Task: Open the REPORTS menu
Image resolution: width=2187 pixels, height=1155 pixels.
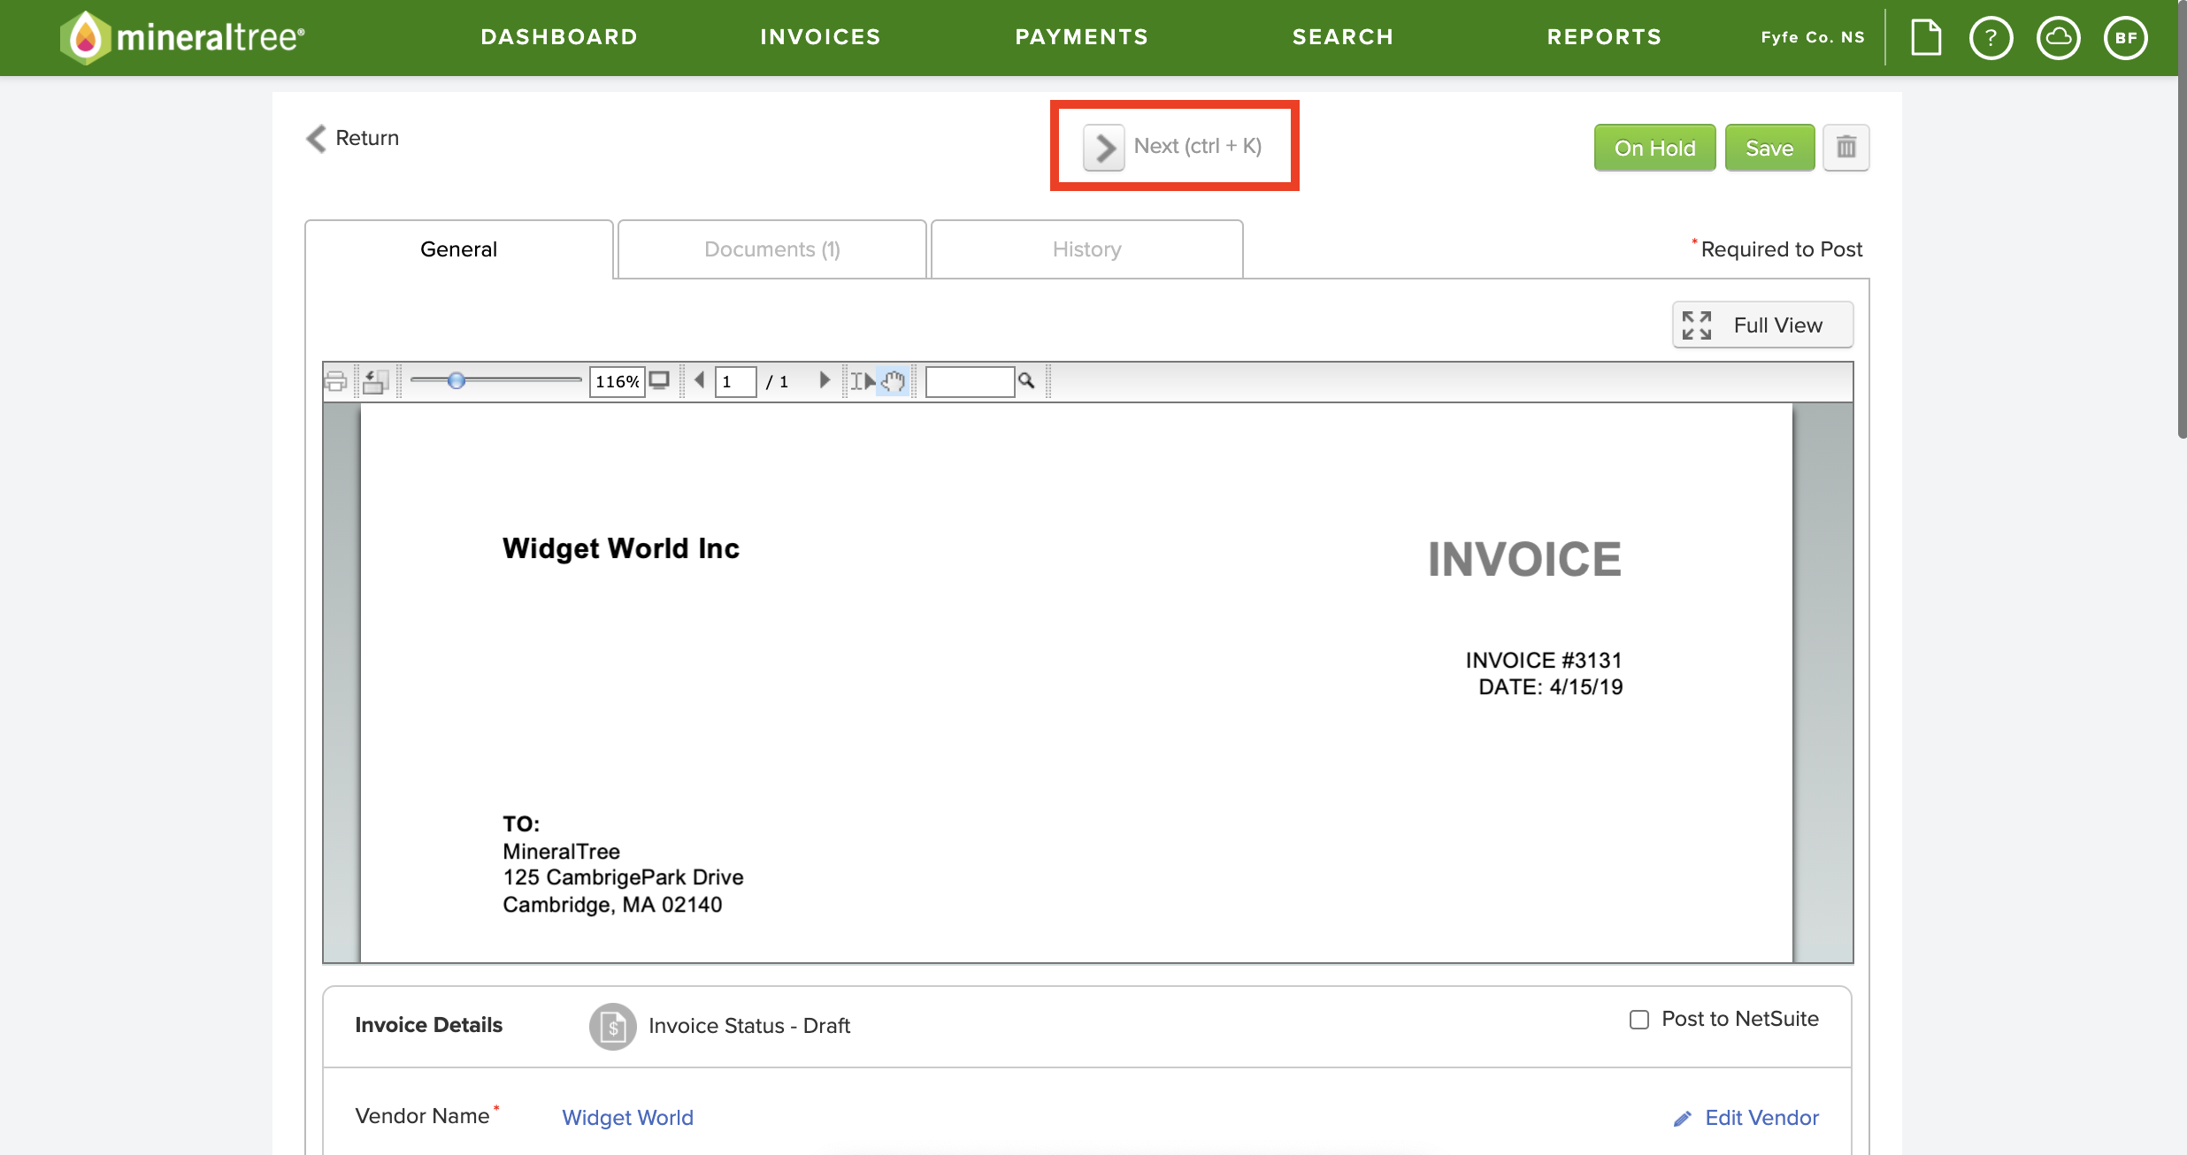Action: [1604, 37]
